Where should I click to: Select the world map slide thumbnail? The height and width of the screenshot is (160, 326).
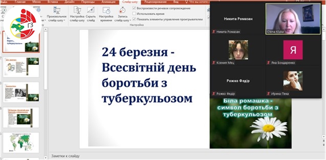coord(21,142)
